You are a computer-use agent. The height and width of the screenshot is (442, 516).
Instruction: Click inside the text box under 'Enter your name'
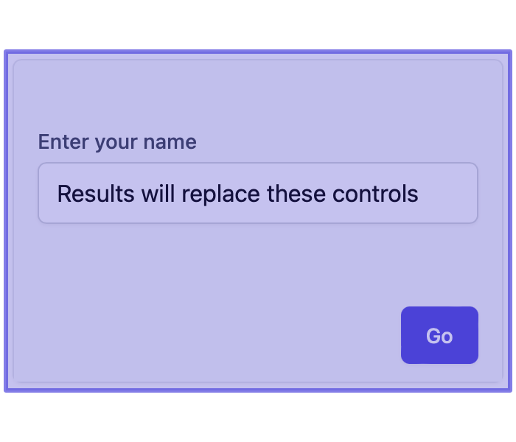[258, 193]
